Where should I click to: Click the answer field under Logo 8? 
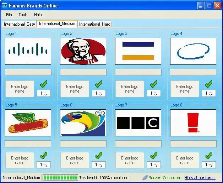[193, 144]
